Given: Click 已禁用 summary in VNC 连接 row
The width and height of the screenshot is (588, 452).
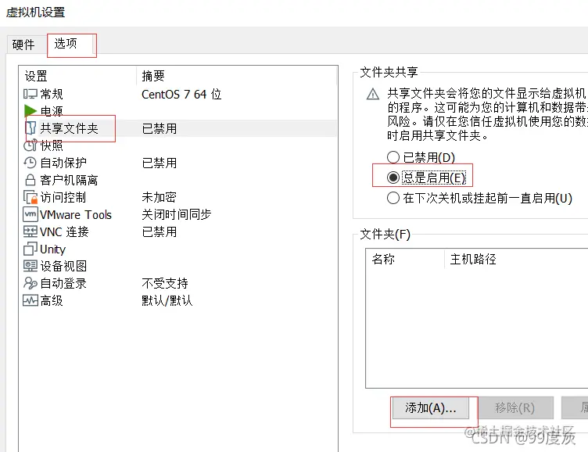Looking at the screenshot, I should pyautogui.click(x=160, y=231).
